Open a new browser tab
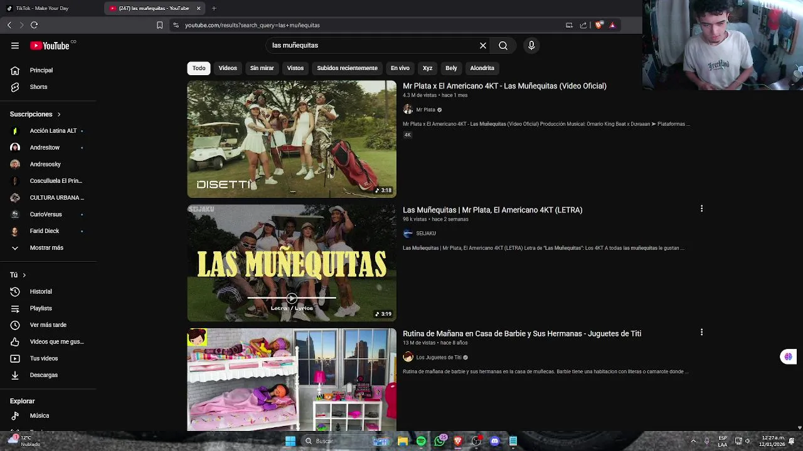The width and height of the screenshot is (803, 451). (x=214, y=8)
